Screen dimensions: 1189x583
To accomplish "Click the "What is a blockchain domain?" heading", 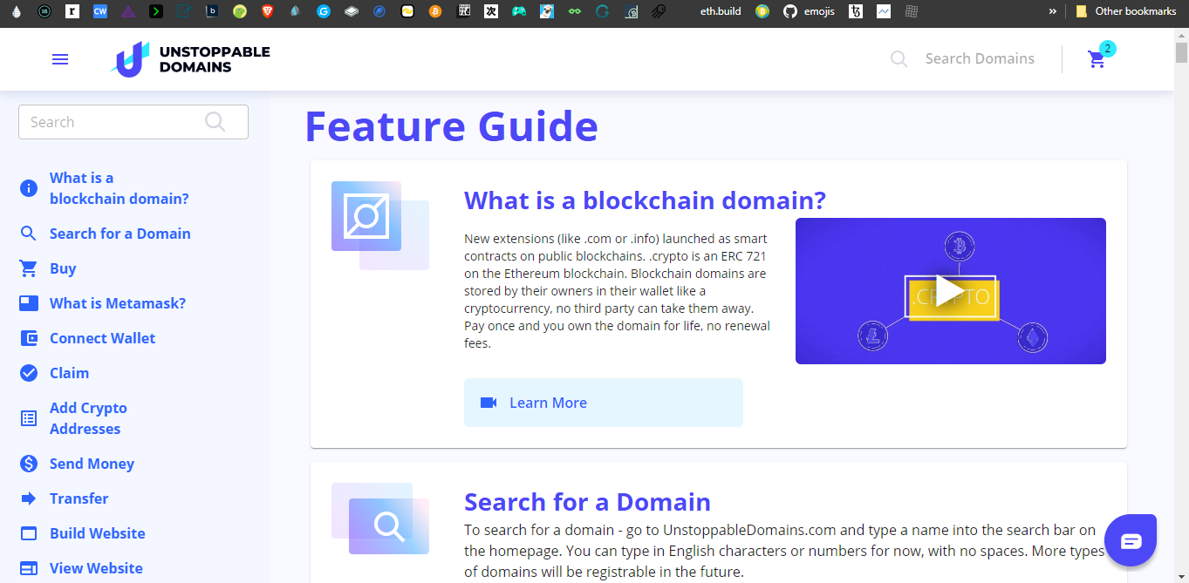I will 645,200.
